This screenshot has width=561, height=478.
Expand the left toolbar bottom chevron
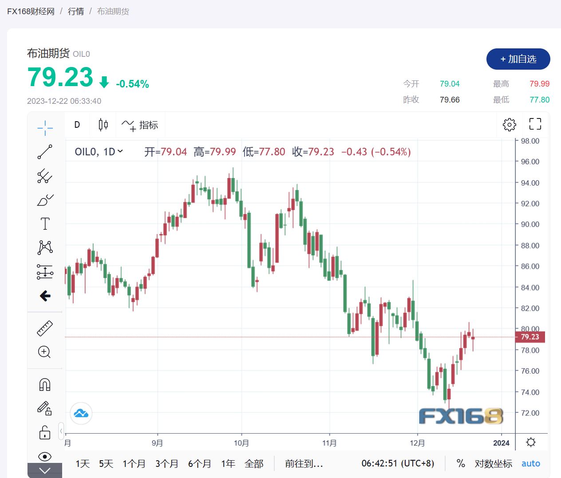click(45, 470)
